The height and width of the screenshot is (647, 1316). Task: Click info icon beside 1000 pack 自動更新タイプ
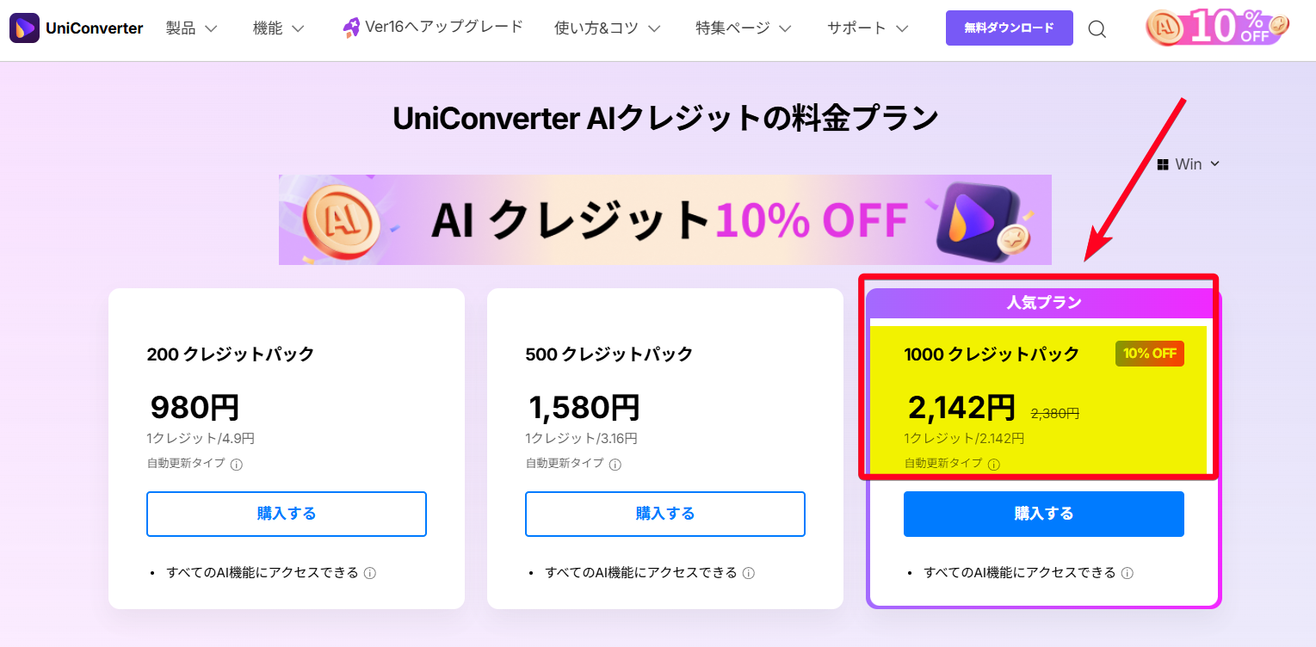pos(994,465)
